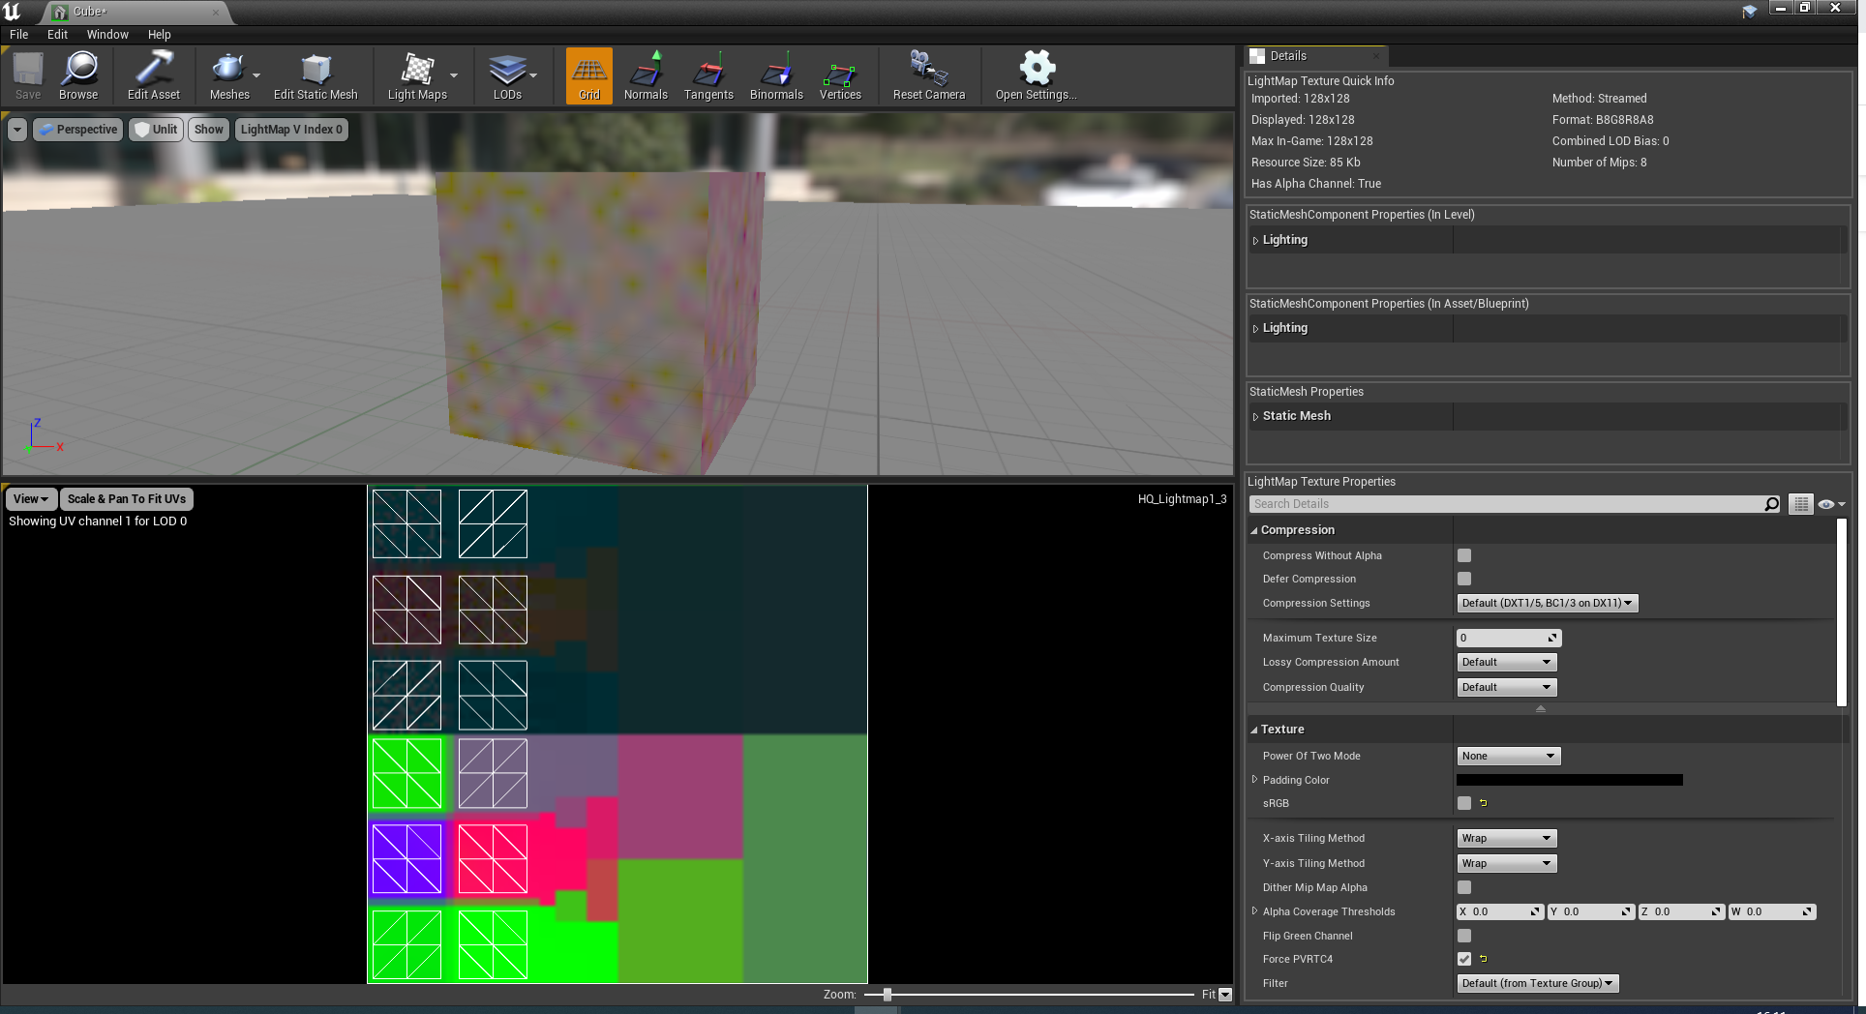
Task: Select the Cube asset tab
Action: [134, 12]
